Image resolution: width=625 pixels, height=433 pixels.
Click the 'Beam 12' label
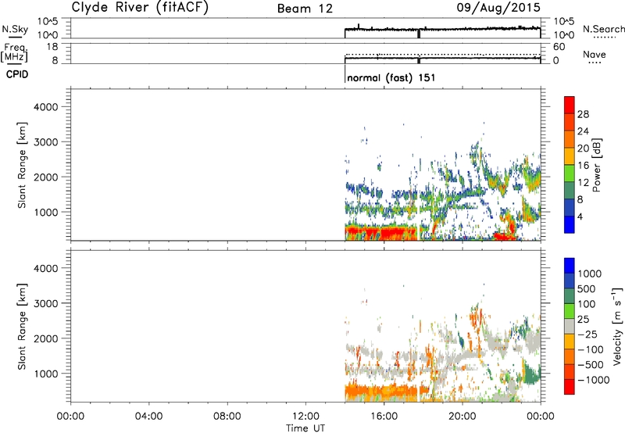click(x=305, y=9)
